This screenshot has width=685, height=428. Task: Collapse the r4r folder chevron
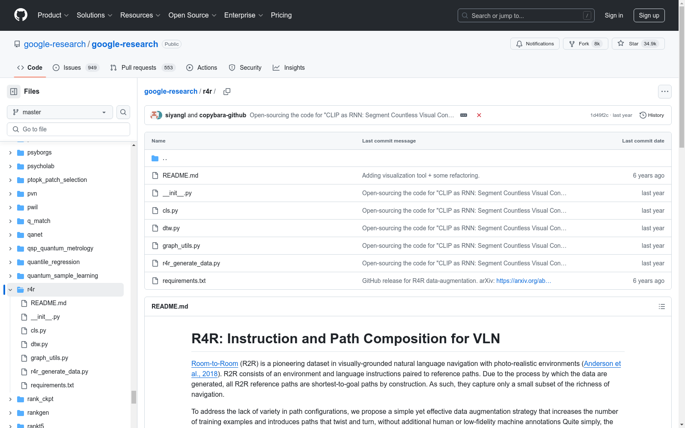tap(10, 289)
